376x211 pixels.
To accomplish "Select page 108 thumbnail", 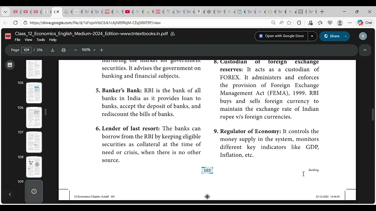I will click(x=34, y=167).
